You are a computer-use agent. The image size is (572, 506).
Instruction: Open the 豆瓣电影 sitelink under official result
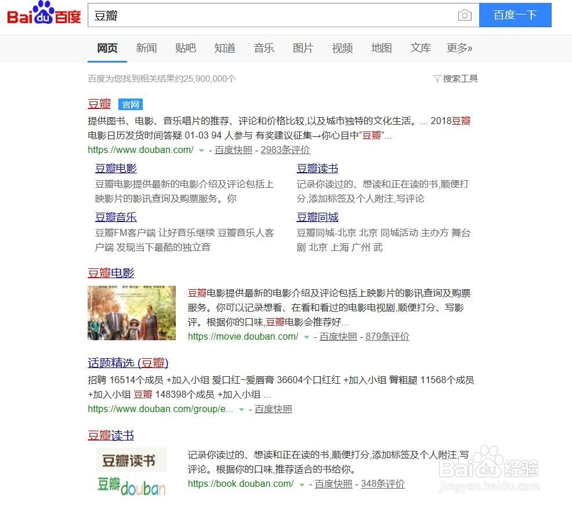point(116,169)
